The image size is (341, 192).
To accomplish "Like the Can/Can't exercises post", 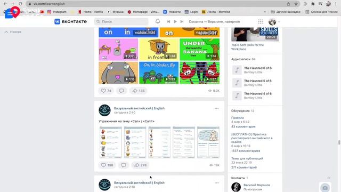I will [107, 165].
